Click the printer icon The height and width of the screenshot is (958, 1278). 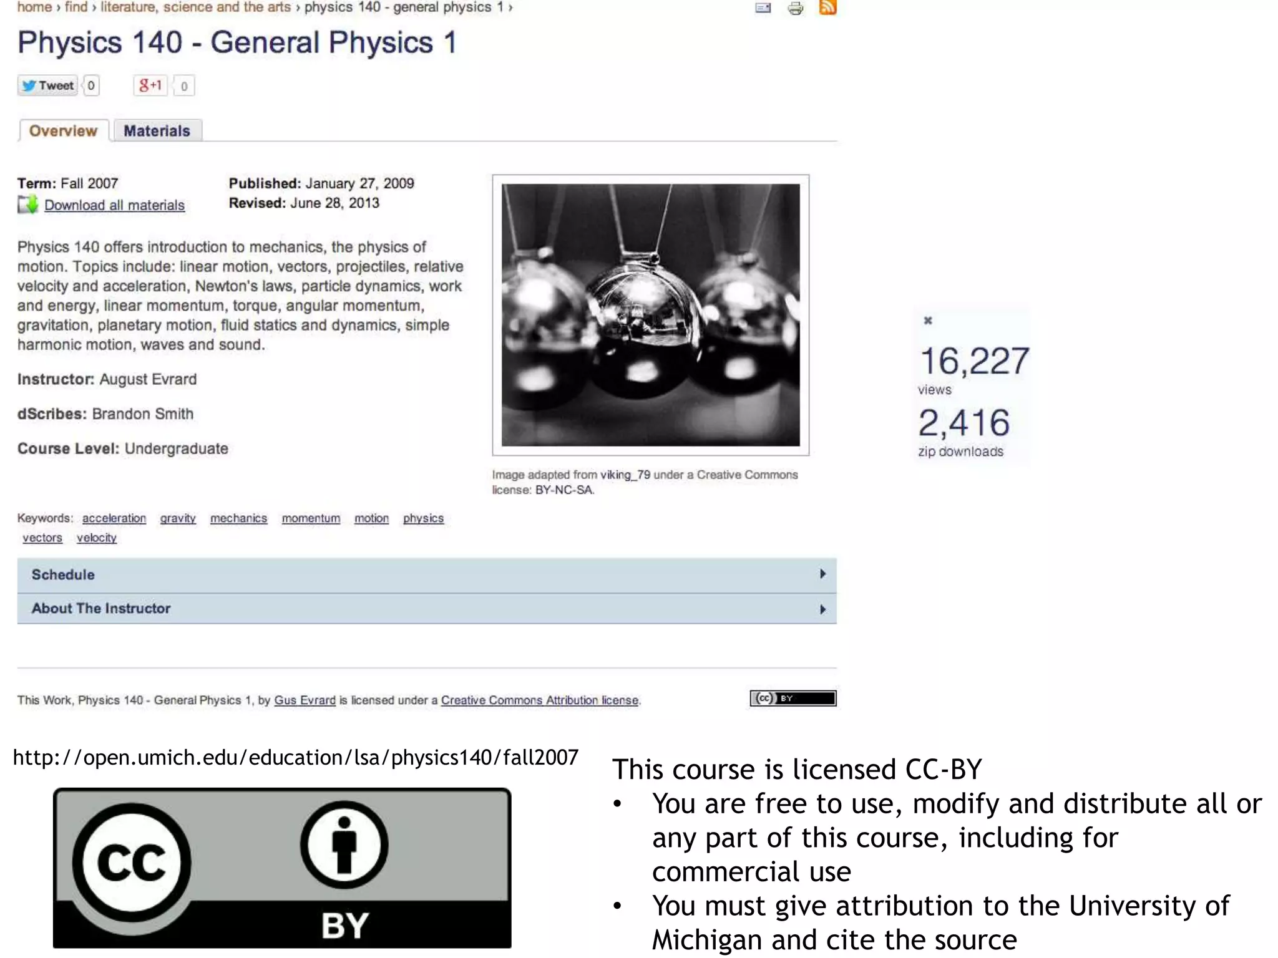[795, 8]
